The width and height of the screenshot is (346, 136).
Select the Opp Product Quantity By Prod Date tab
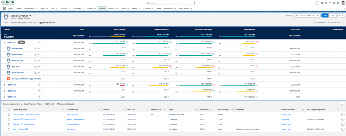(x=23, y=22)
